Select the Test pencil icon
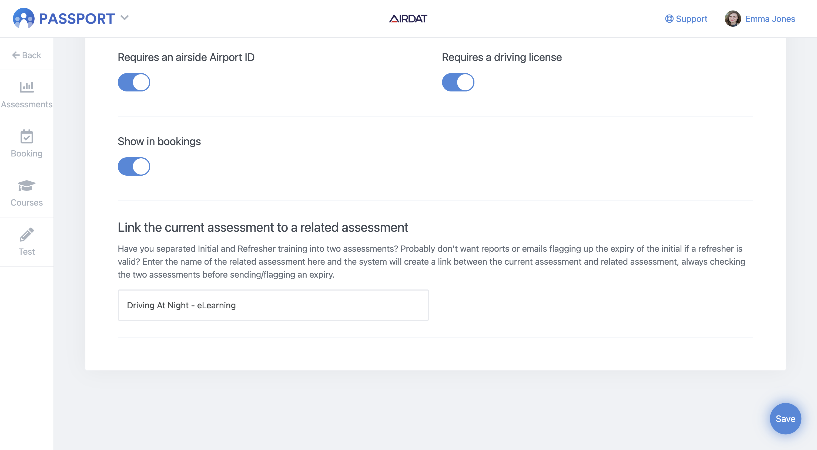Screen dimensions: 817x450 pyautogui.click(x=27, y=235)
